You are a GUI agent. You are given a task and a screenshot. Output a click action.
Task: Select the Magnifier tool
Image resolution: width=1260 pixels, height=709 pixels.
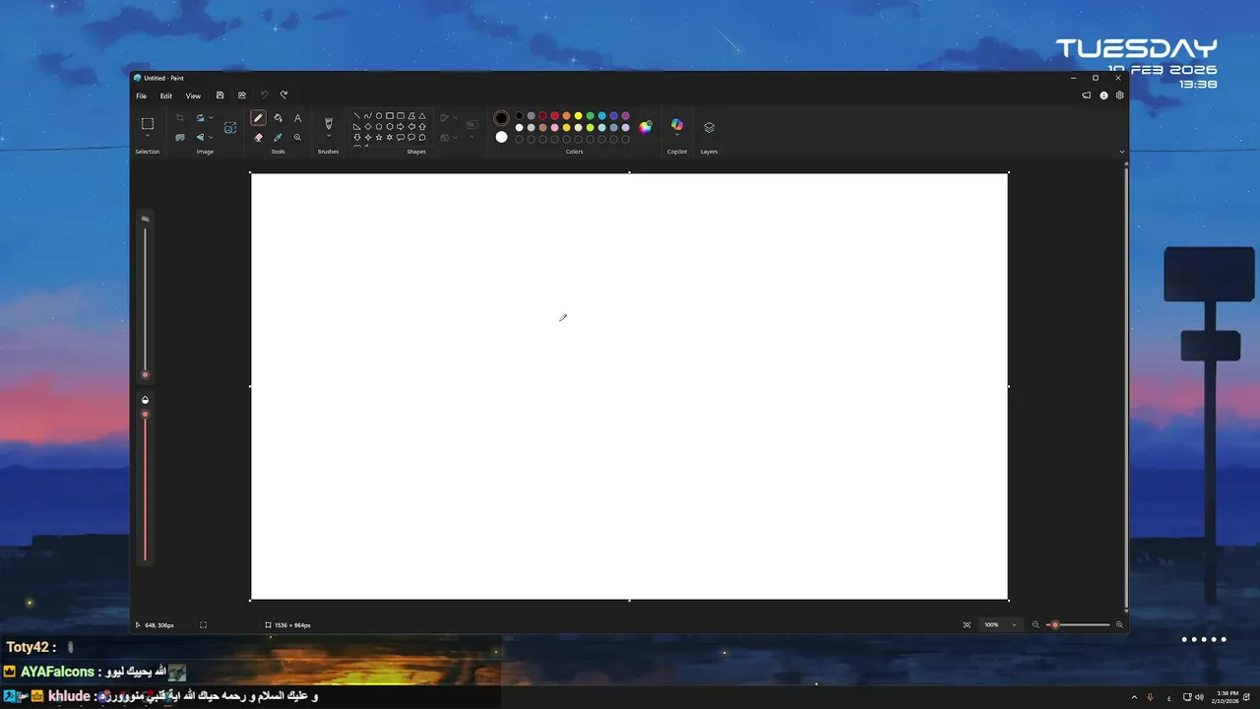click(x=297, y=137)
